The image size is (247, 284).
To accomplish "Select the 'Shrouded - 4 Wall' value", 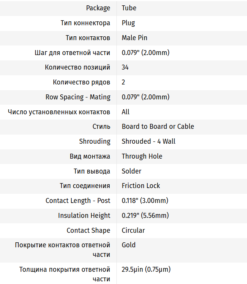I will [149, 141].
